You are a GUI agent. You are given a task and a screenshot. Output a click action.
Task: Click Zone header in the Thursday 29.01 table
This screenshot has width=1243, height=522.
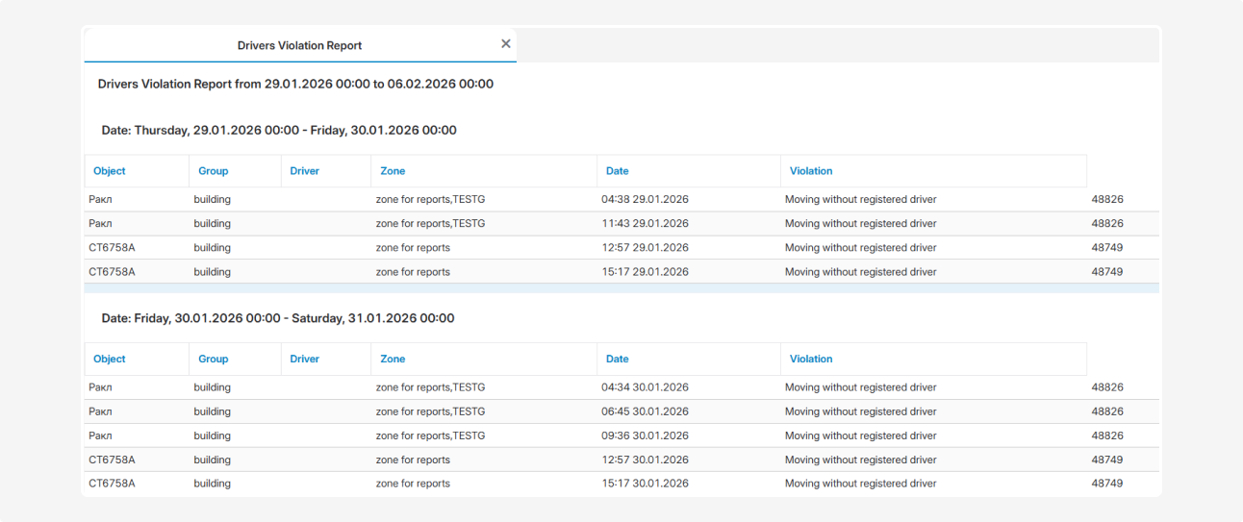tap(393, 171)
